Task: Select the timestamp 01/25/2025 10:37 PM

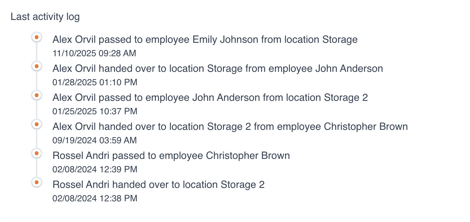Action: click(95, 111)
